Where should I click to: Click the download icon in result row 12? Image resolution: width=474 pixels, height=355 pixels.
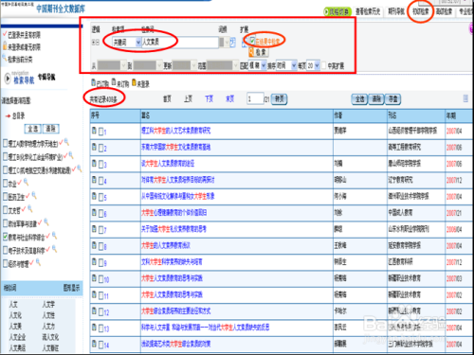click(94, 311)
